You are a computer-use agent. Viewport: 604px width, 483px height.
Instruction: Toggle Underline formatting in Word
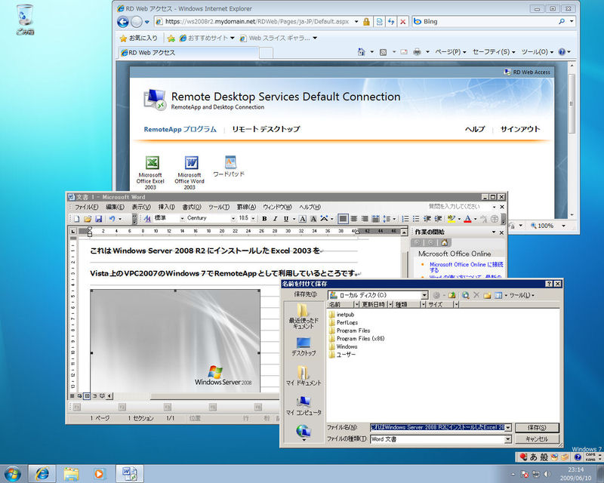[286, 219]
